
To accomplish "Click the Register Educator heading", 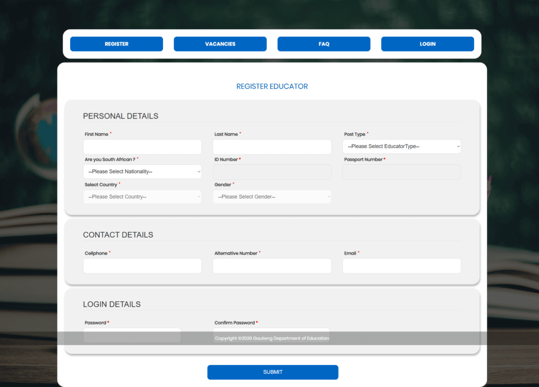I will (x=272, y=86).
